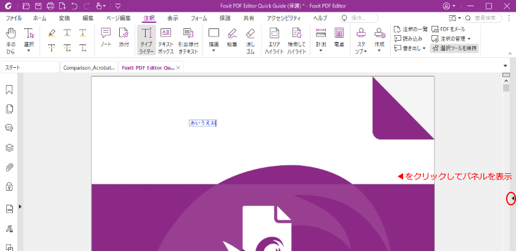Click the Tell me (操作...) search field
Viewport: 516px width, 251px height.
(359, 18)
